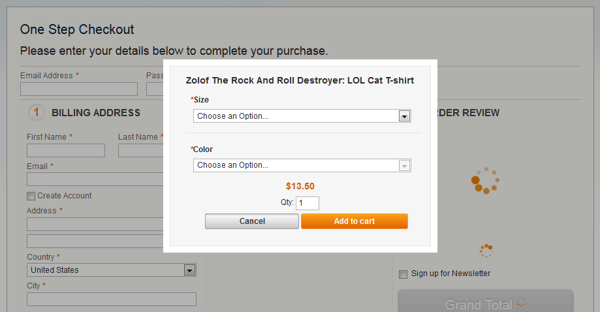Focus the Email Address field at top
The width and height of the screenshot is (600, 312).
79,89
